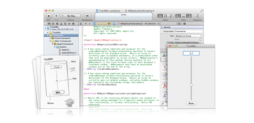Click the library books icon in utilities pane

click(164, 55)
